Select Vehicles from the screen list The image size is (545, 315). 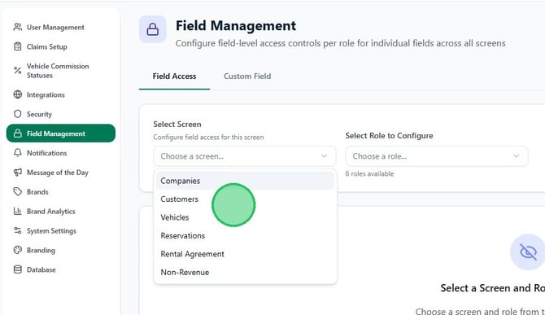[245, 217]
